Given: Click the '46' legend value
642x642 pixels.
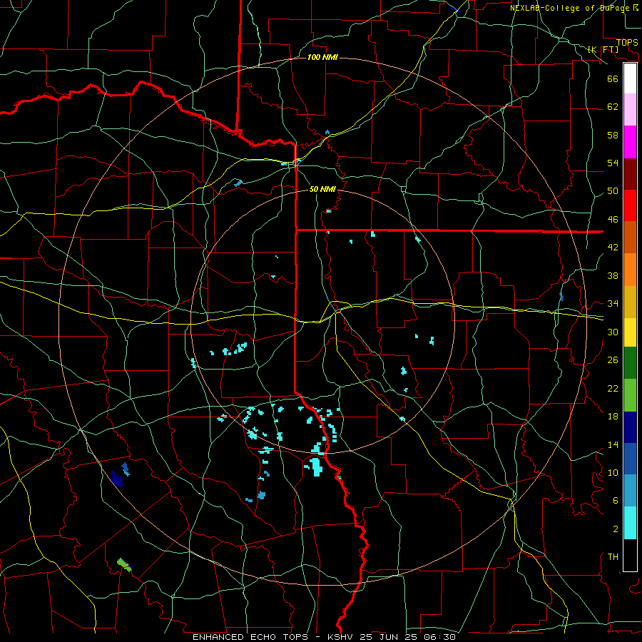Looking at the screenshot, I should pos(613,220).
